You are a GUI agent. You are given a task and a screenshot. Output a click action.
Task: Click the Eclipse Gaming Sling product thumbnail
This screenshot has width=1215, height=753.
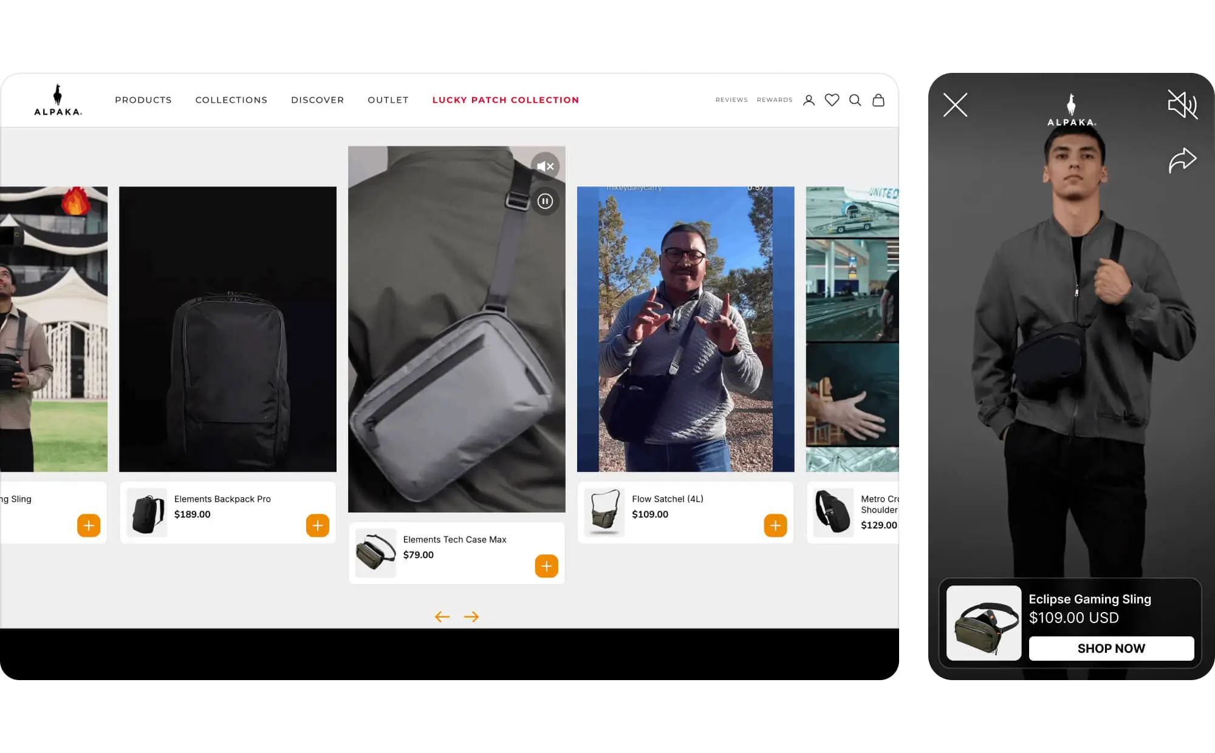point(984,624)
